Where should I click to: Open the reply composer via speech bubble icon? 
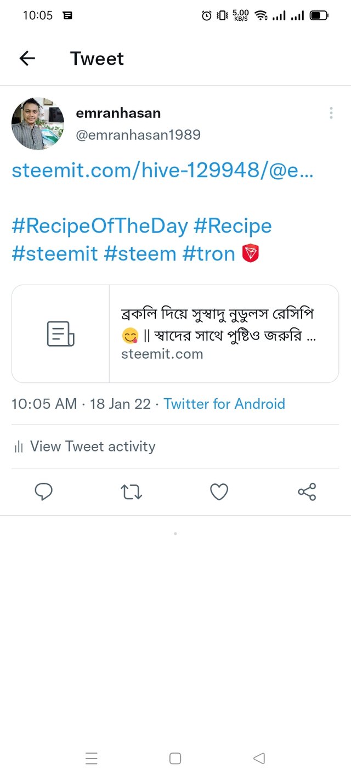tap(44, 492)
